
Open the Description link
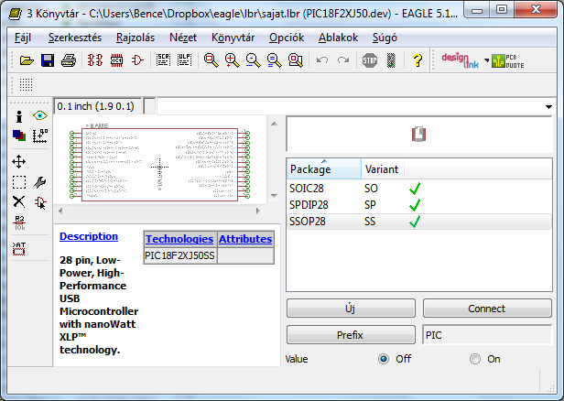tap(89, 236)
